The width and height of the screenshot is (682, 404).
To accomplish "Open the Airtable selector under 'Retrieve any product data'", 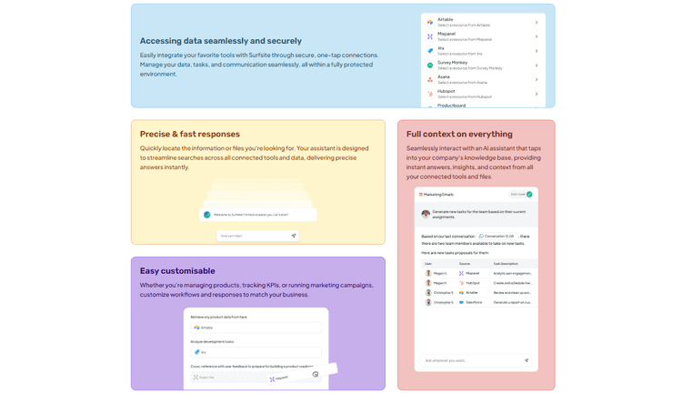I will [x=256, y=328].
